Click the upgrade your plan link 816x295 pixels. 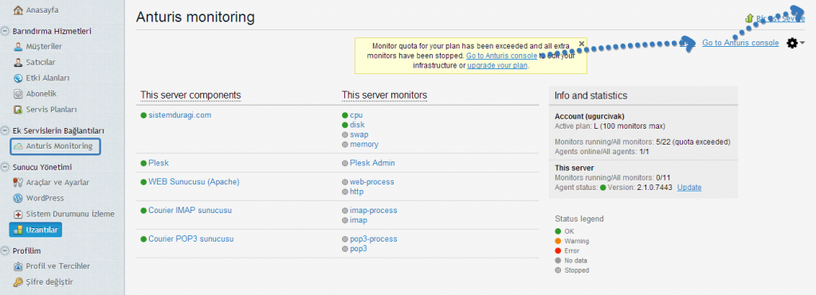coord(497,65)
